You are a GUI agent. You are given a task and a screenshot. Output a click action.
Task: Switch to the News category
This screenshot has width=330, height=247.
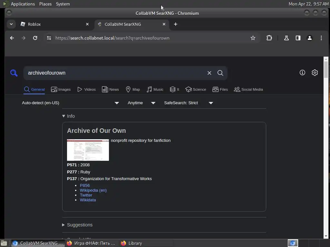110,89
